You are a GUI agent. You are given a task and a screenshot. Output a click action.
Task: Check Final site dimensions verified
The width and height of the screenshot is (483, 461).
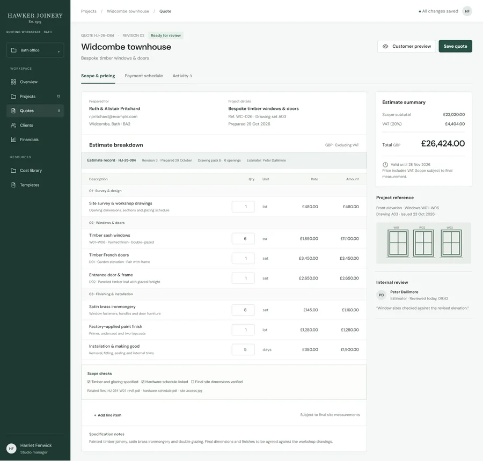point(193,382)
